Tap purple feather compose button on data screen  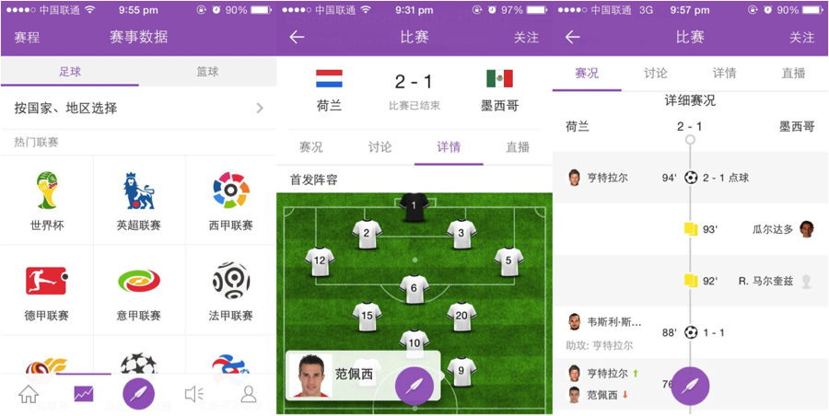(138, 394)
